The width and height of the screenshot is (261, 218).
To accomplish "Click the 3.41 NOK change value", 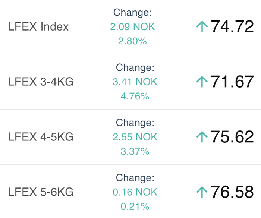I will 135,82.
